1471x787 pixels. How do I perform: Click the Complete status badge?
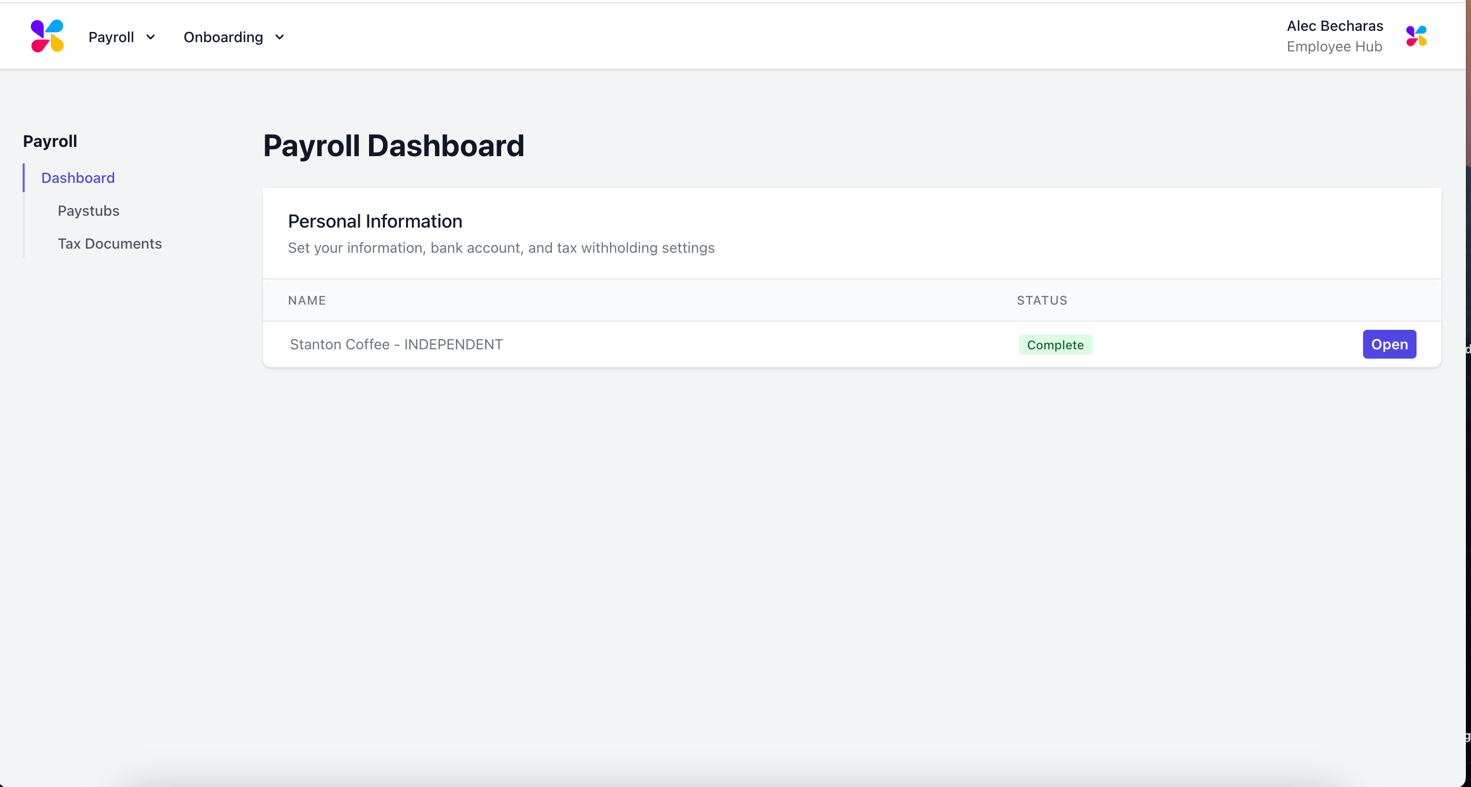point(1055,345)
